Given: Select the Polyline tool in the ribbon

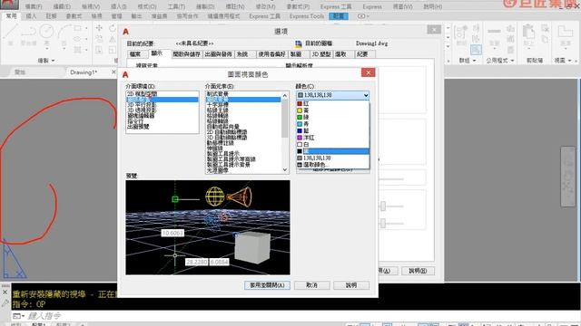Looking at the screenshot, I should tap(28, 34).
